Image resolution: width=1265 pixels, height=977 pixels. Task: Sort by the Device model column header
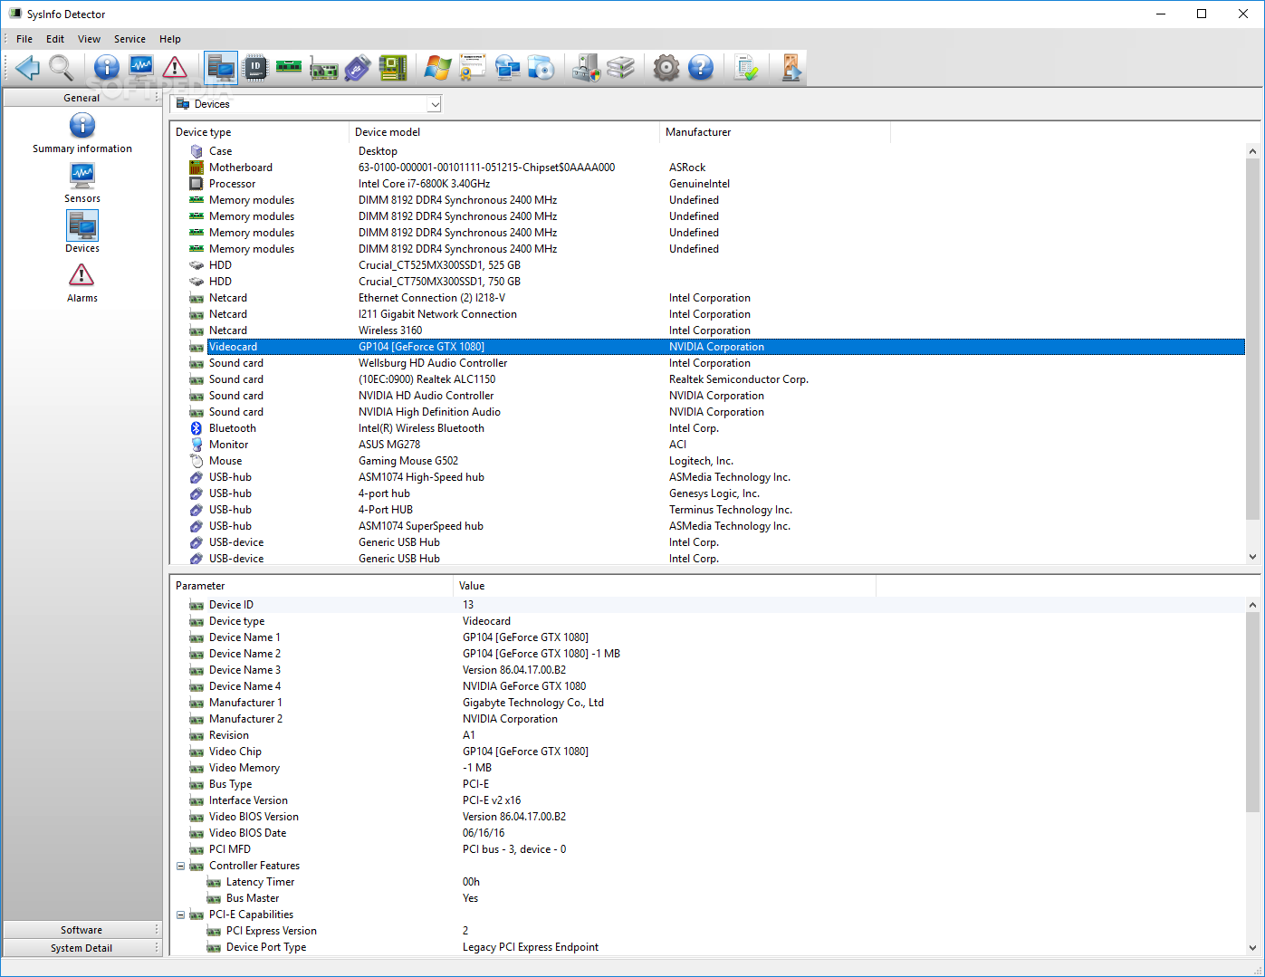[504, 132]
